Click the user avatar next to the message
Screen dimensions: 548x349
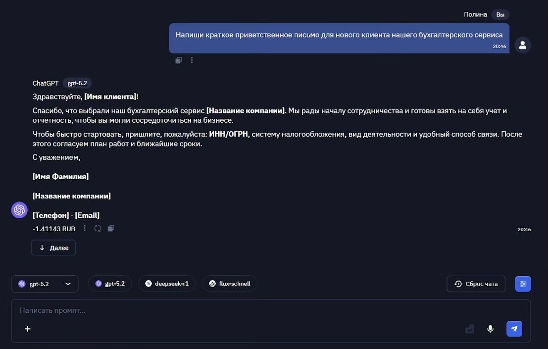(522, 45)
